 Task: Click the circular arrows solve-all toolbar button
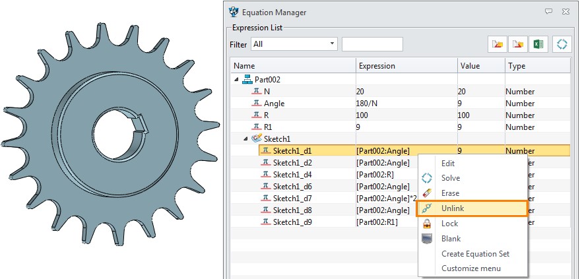(562, 44)
